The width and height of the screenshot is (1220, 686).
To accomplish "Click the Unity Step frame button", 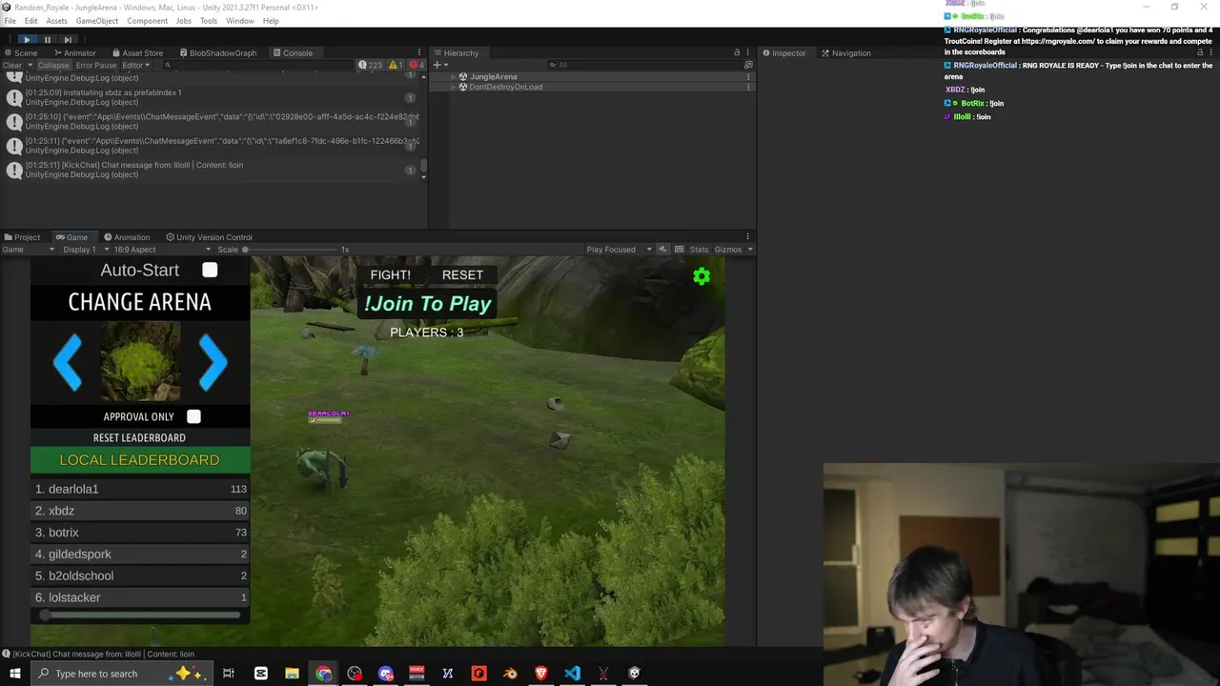I will (68, 39).
